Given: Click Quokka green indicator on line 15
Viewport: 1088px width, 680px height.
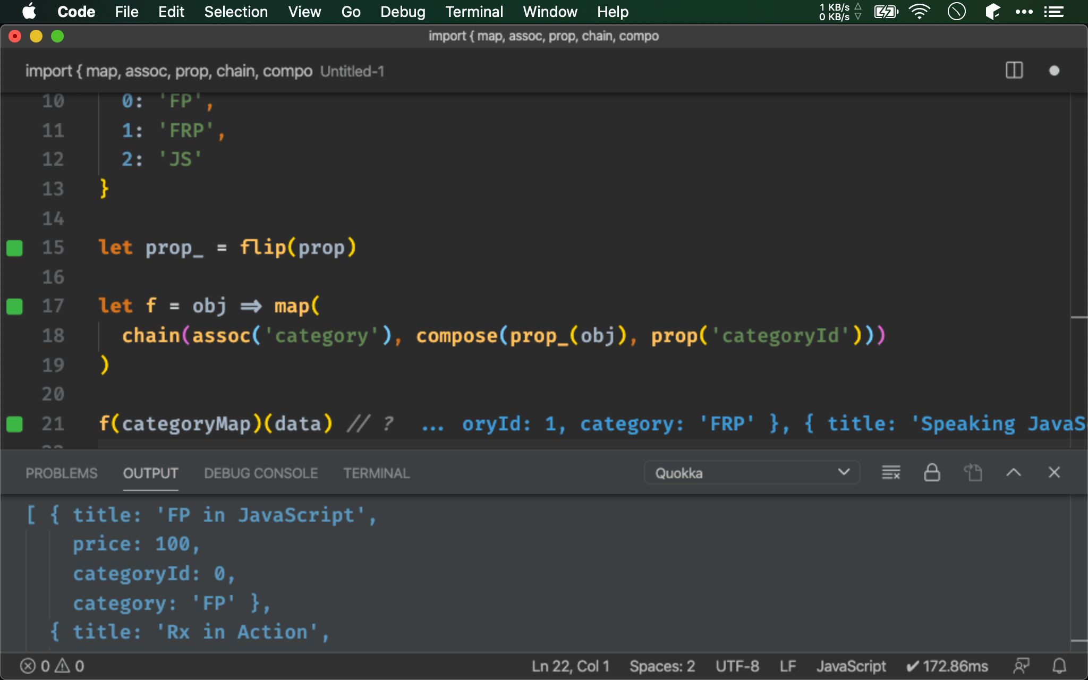Looking at the screenshot, I should (14, 248).
